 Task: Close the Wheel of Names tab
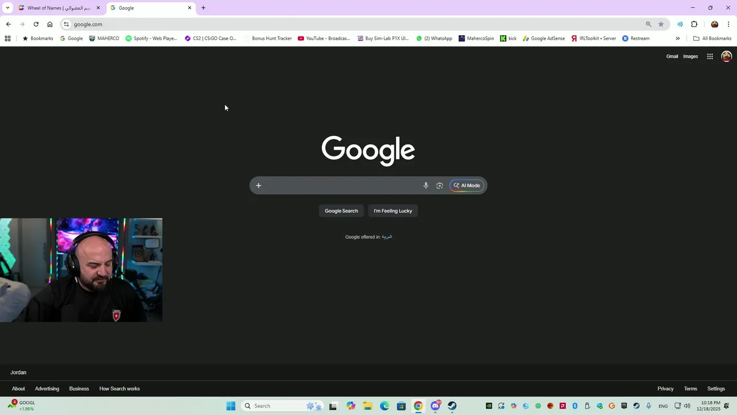[x=98, y=8]
